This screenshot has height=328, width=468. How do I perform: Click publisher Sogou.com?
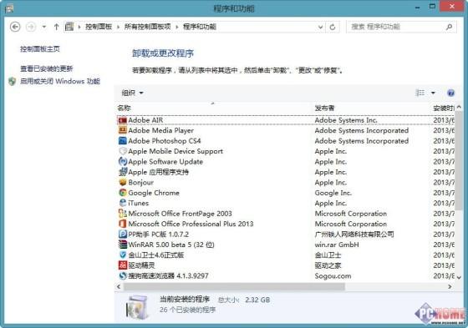coord(333,276)
